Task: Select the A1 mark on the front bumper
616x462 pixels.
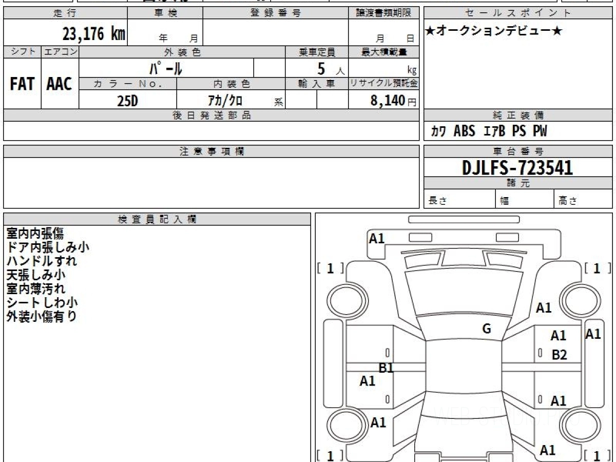Action: click(377, 238)
